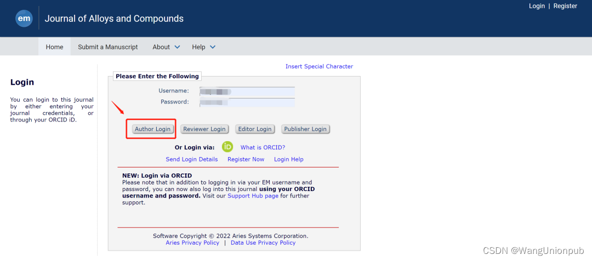Open Aries Privacy Policy link
Viewport: 592px width, 261px height.
click(x=192, y=242)
